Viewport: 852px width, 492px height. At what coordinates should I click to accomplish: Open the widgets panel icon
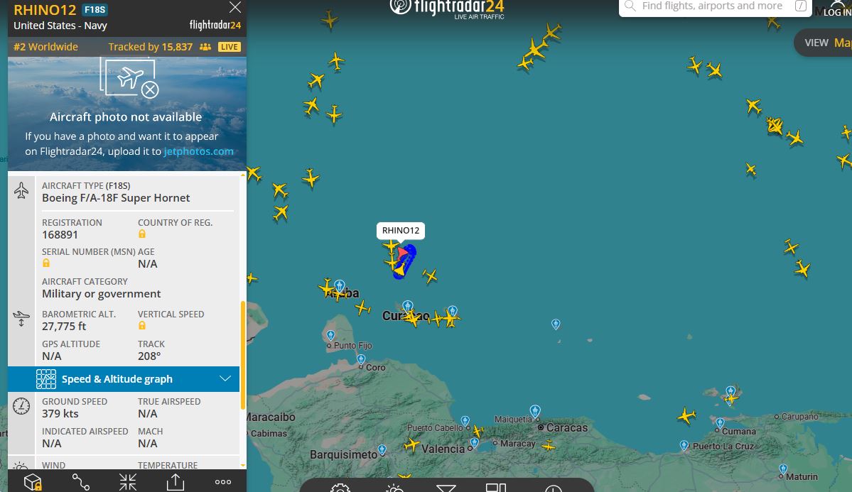[495, 488]
